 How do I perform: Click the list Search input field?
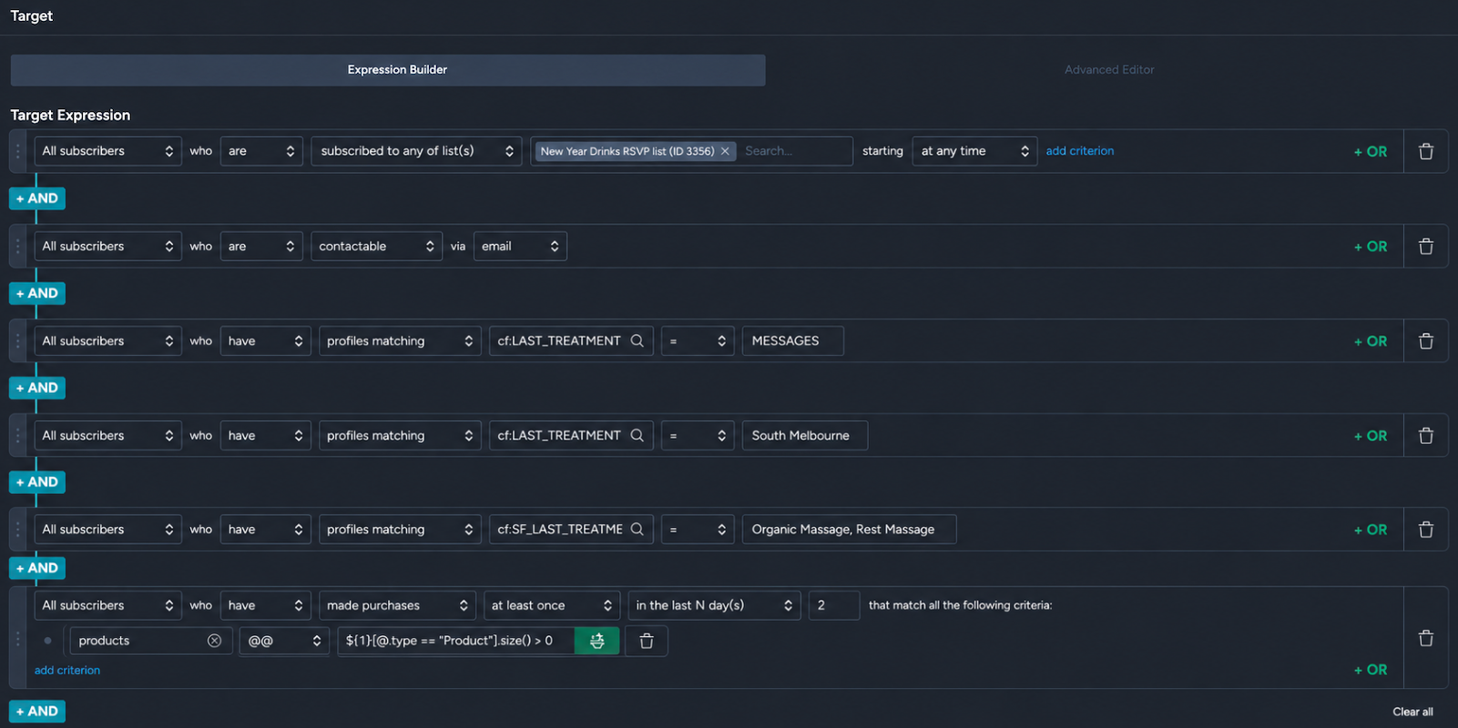[794, 151]
